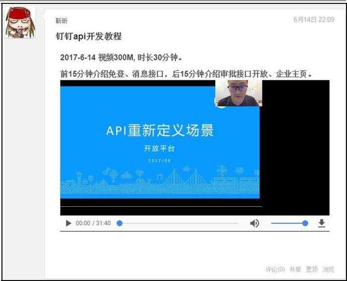Open the poster's pirate avatar

pyautogui.click(x=20, y=23)
